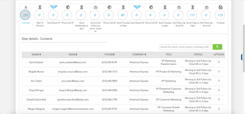
Task: Select the 3rd Follow Up step circle
Action: (x=206, y=15)
